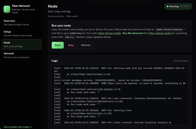The width and height of the screenshot is (196, 129).
Task: Click the 21 recent lines label
Action: pyautogui.click(x=181, y=61)
